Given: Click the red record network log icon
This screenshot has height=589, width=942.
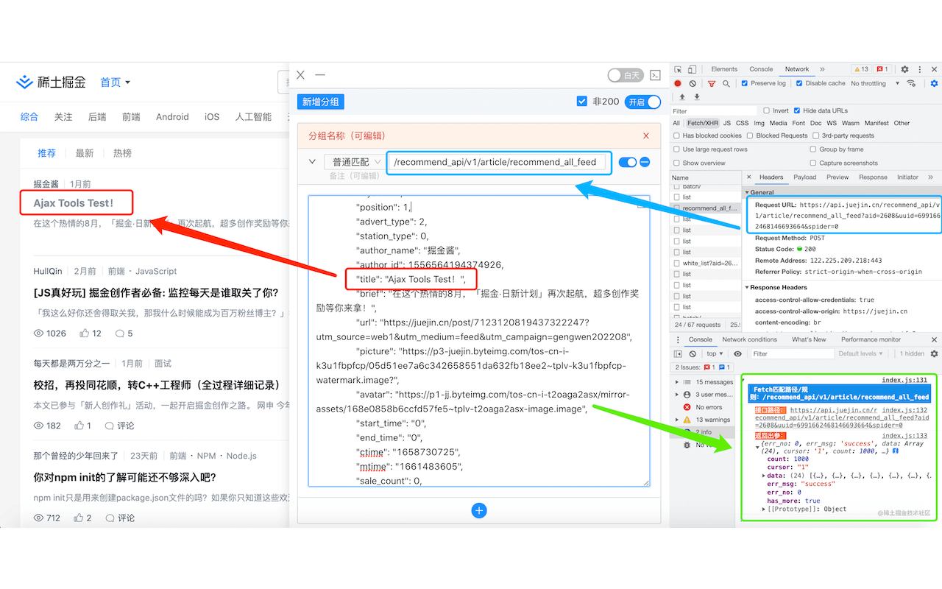Looking at the screenshot, I should click(x=677, y=84).
